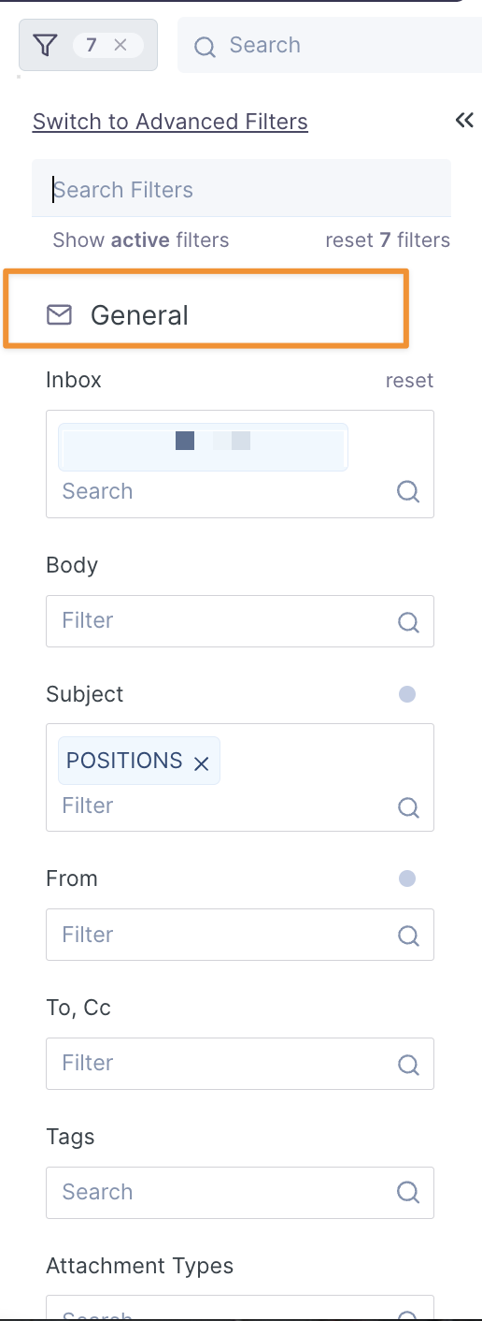Reset the Inbox filter
The image size is (482, 1321).
410,381
